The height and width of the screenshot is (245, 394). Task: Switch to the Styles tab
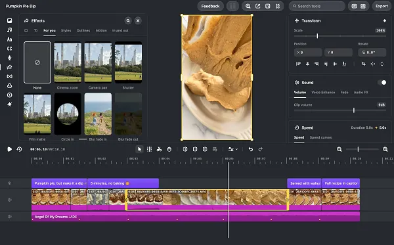click(x=66, y=30)
